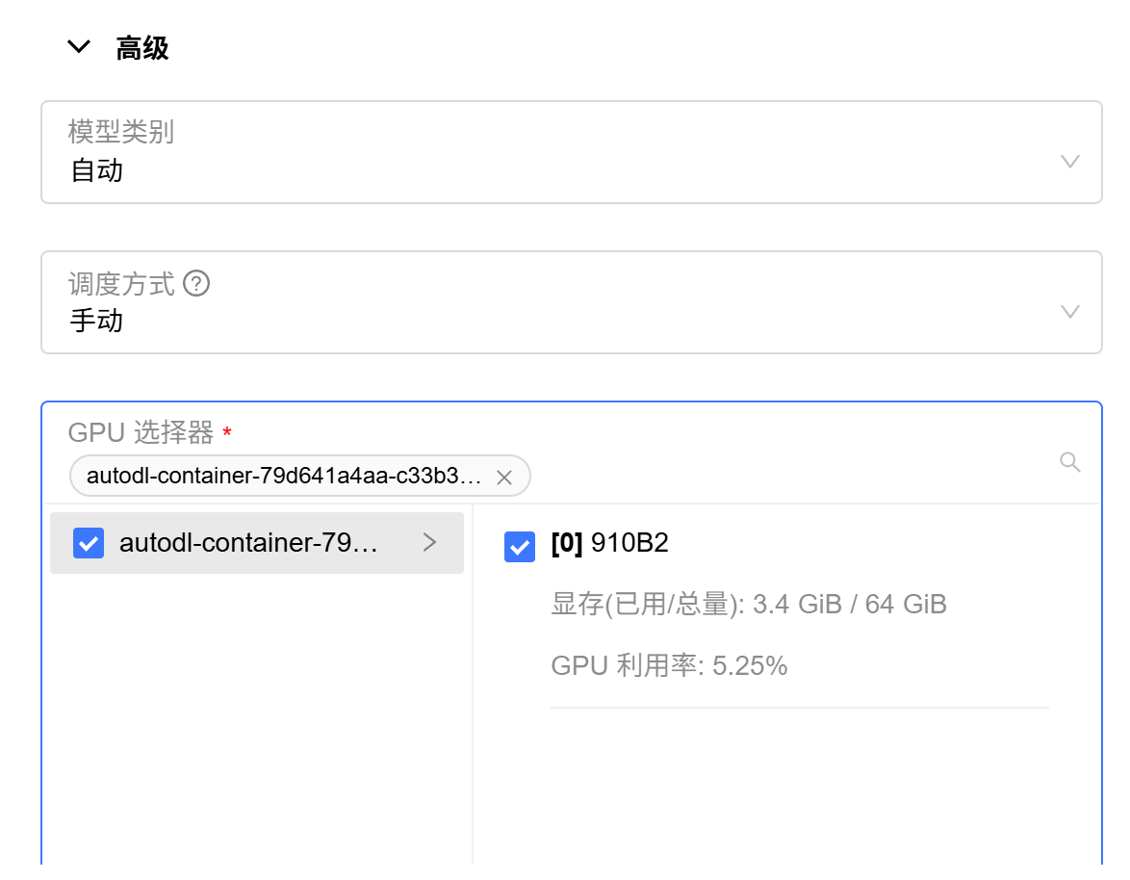Viewport: 1130px width, 880px height.
Task: Click the selected autodl-container tag text
Action: 284,476
